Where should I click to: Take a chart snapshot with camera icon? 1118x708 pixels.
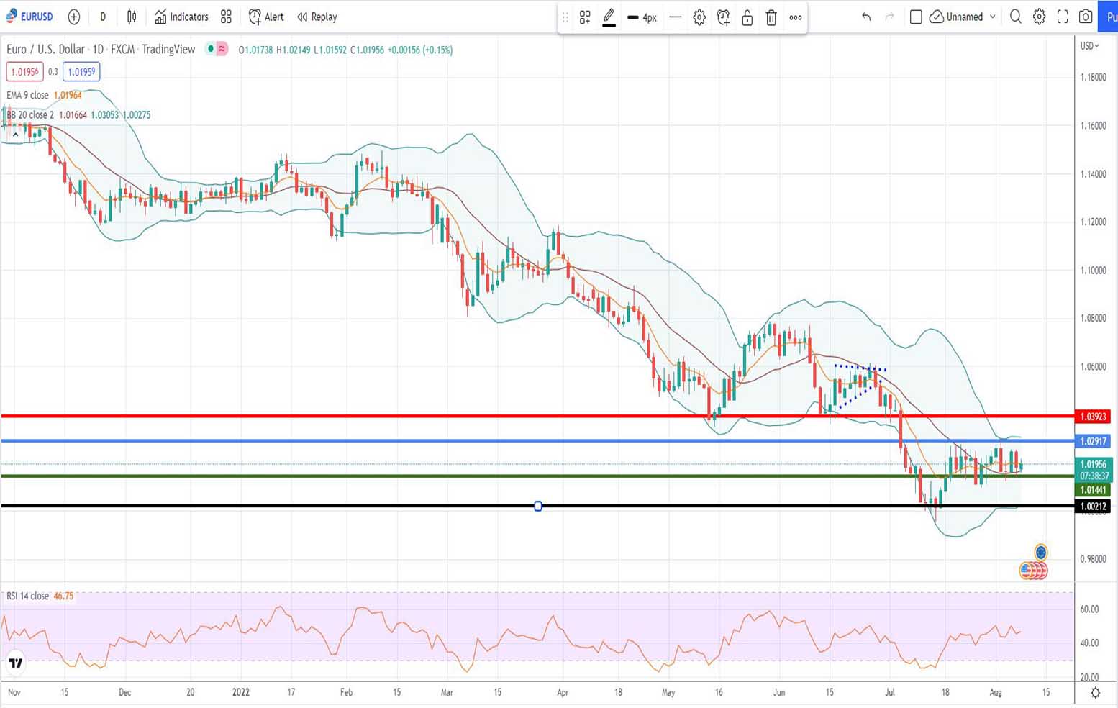[x=1086, y=17]
